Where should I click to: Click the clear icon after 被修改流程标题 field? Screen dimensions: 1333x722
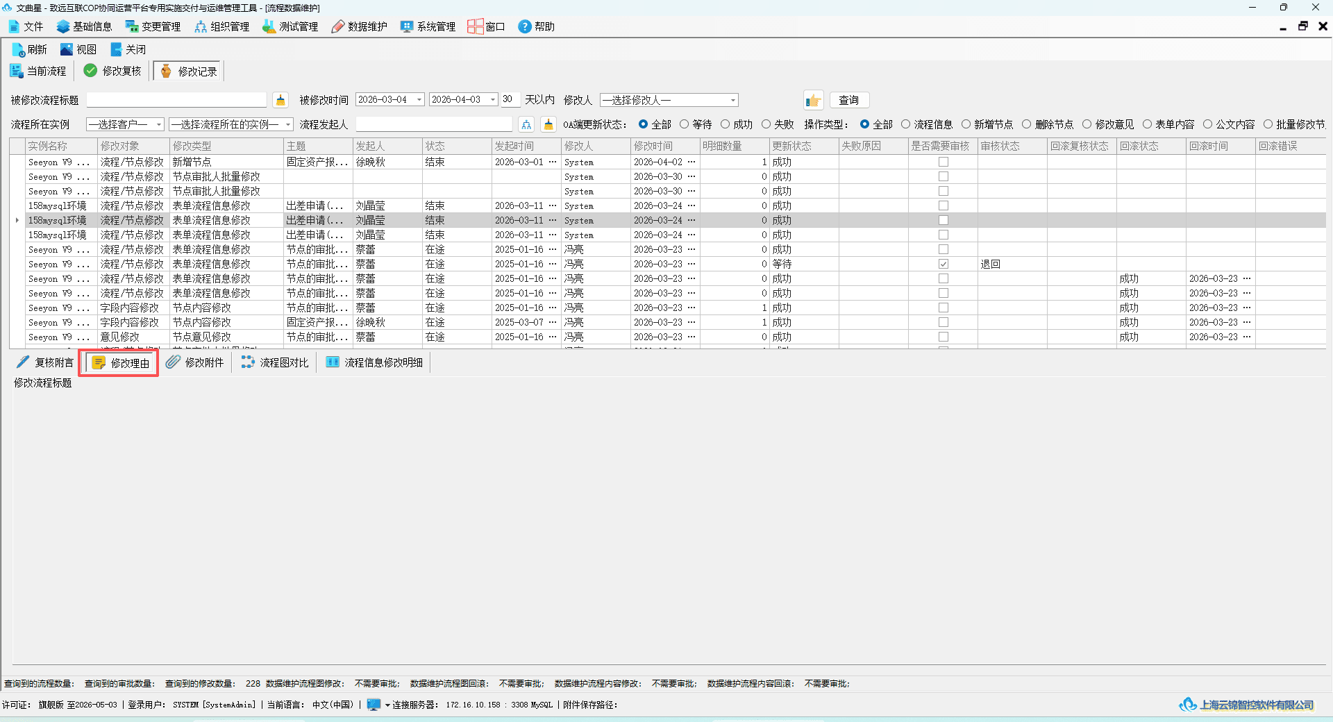[280, 100]
